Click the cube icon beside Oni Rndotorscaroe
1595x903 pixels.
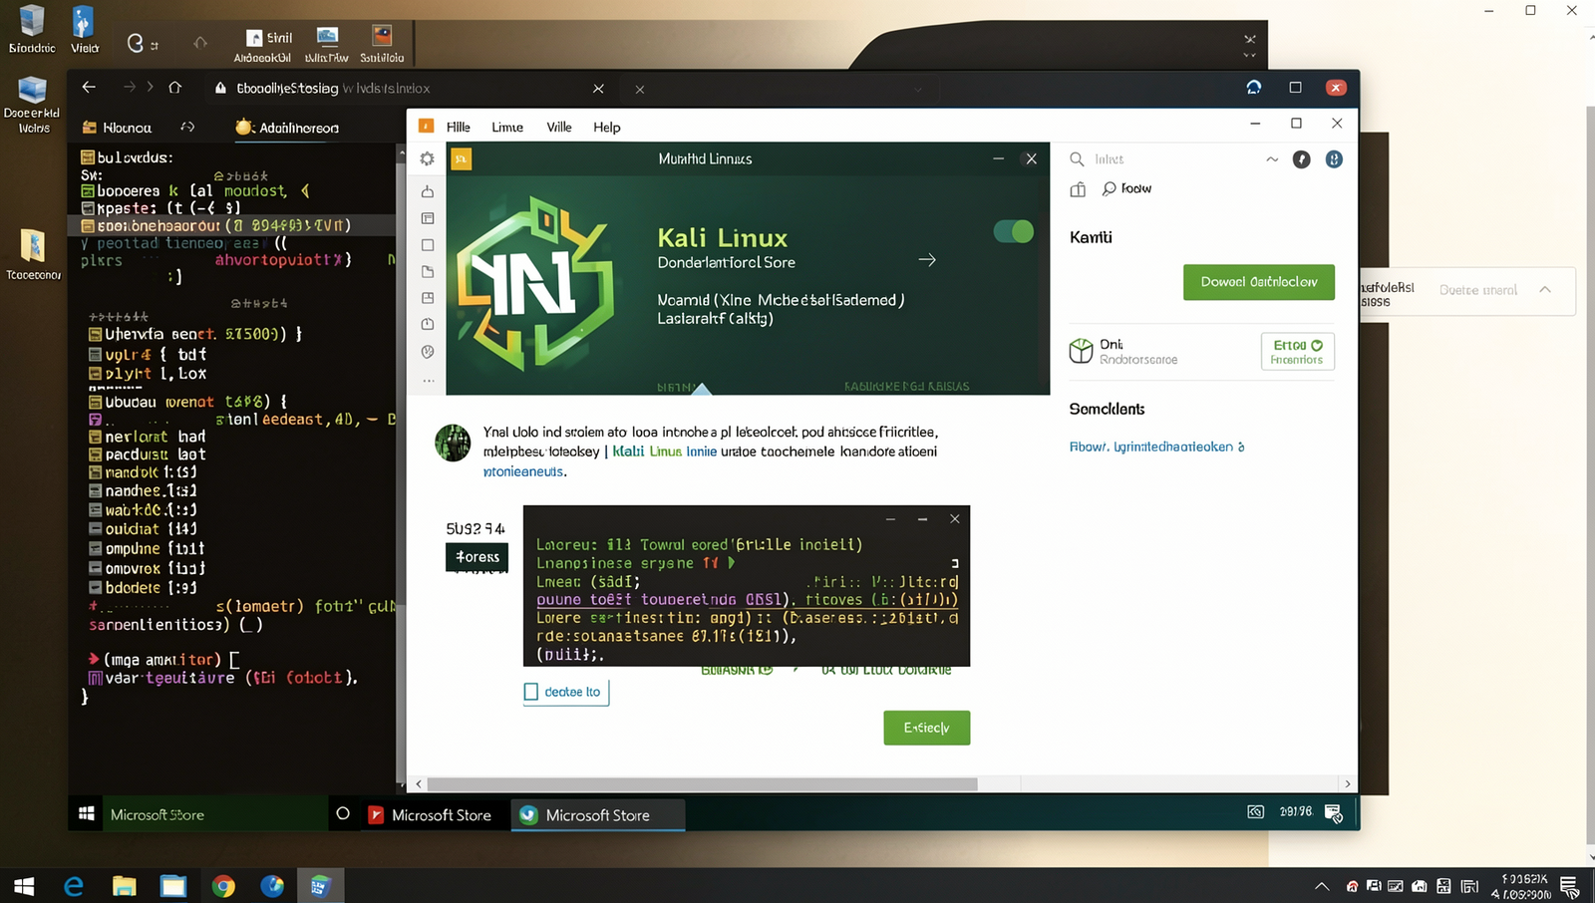[x=1081, y=351]
